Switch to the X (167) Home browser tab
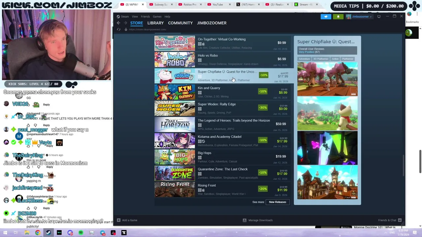Viewport: 422px width, 237px height. [x=248, y=5]
